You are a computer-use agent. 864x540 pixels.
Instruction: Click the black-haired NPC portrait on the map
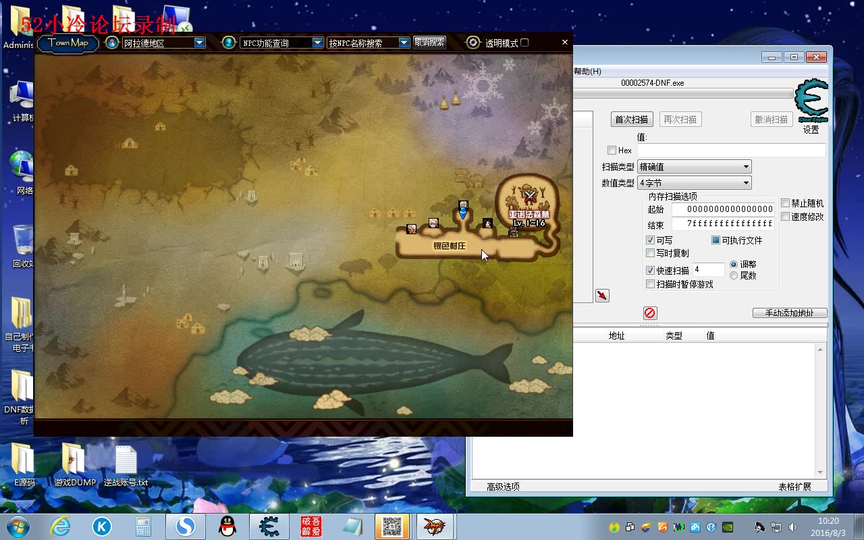tap(487, 223)
